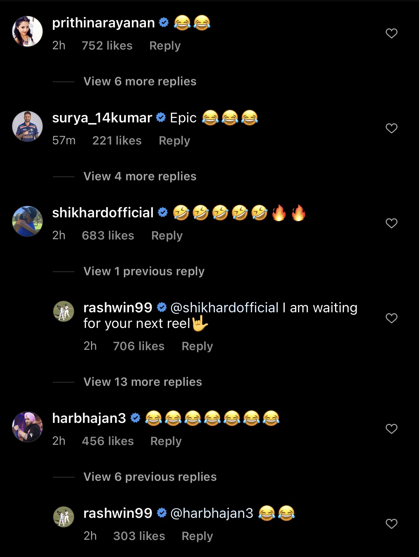
Task: Open harbhajan3's profile picture
Action: coord(27,427)
